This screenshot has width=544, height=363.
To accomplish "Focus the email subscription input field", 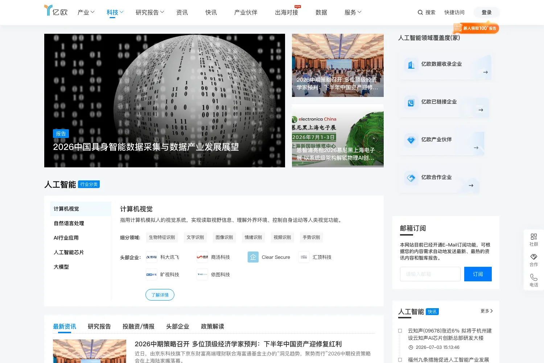I will [430, 274].
